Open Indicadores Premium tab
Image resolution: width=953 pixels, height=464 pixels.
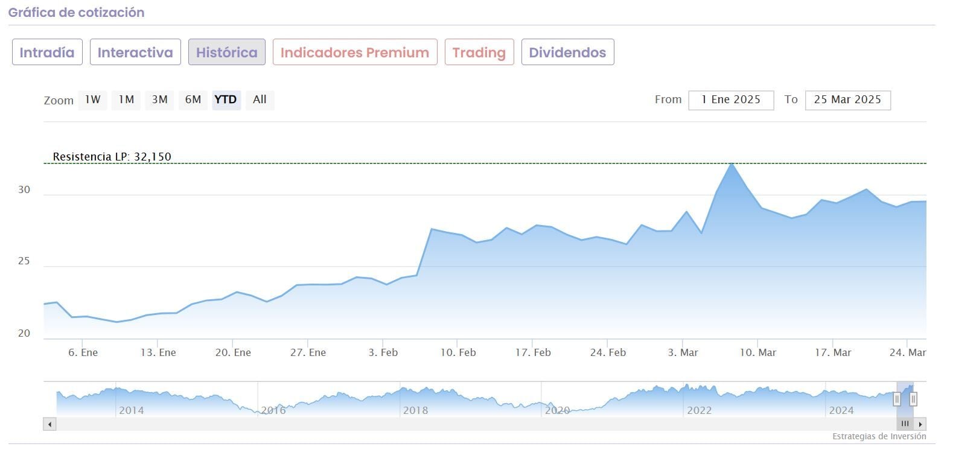tap(355, 52)
